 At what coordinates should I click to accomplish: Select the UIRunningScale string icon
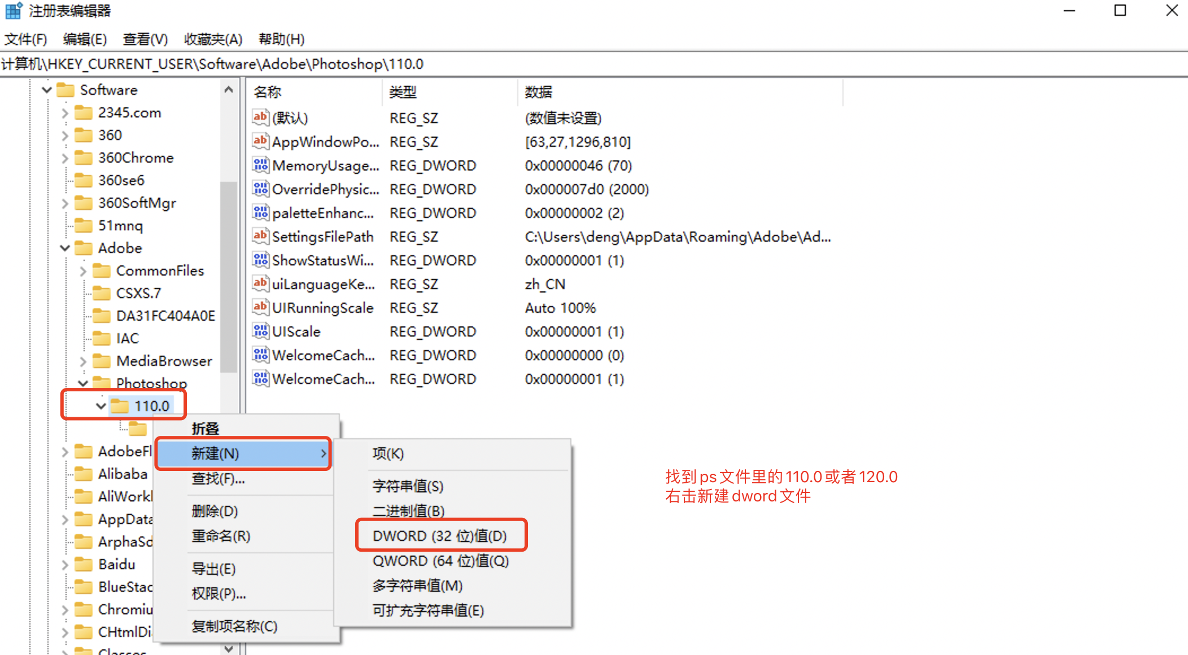260,307
